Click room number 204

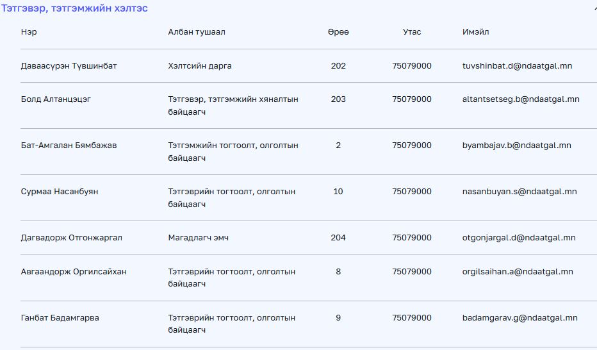pos(338,238)
